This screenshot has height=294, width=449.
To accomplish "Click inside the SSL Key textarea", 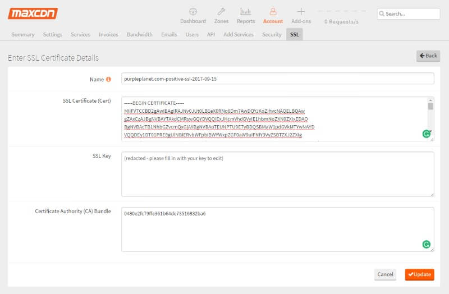I will click(277, 174).
